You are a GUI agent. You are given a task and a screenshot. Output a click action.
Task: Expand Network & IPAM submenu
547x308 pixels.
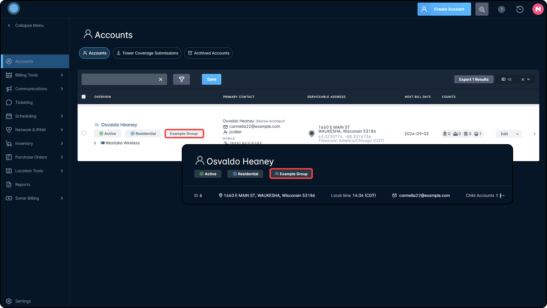(62, 130)
